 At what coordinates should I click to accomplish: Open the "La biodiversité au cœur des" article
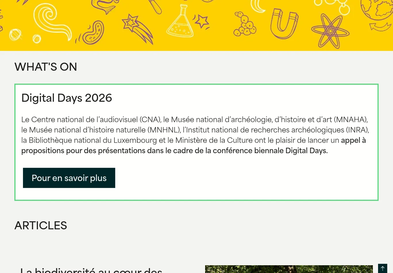(x=91, y=270)
